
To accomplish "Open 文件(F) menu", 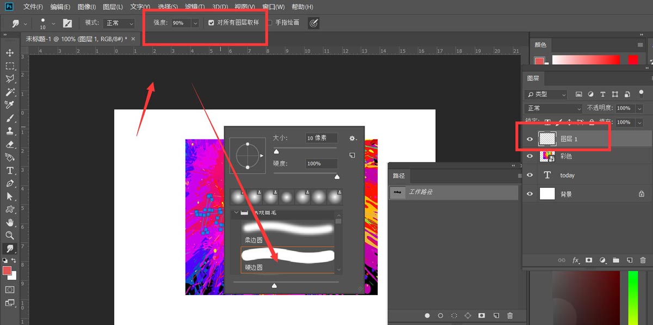I will (33, 7).
